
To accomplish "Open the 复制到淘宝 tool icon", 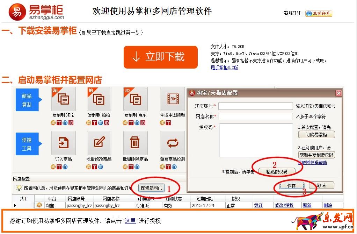I will pyautogui.click(x=64, y=99).
